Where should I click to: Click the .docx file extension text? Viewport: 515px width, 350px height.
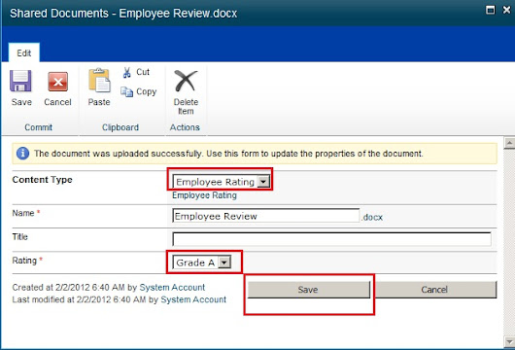coord(372,217)
